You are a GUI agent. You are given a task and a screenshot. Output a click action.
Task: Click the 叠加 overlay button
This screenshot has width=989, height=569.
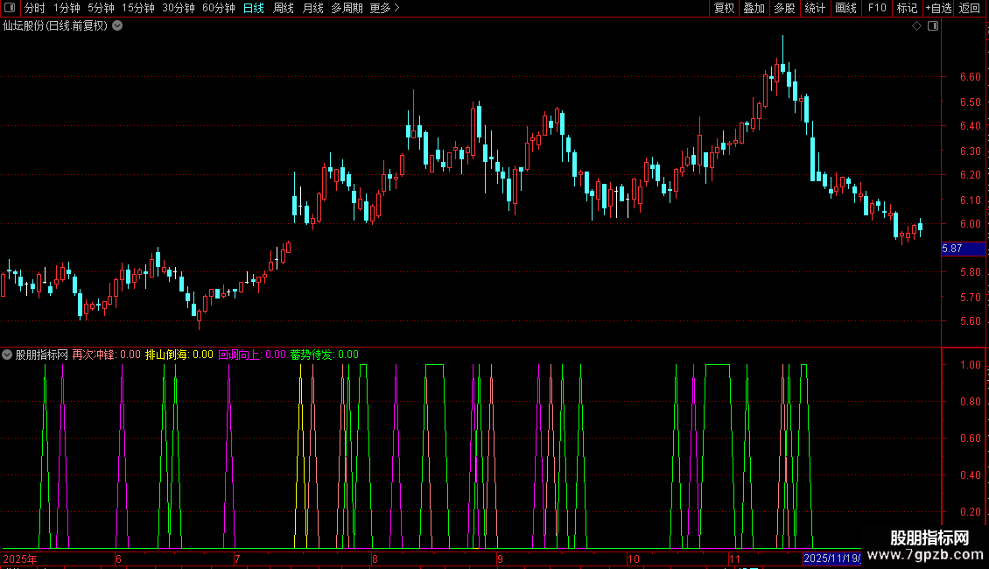click(754, 8)
